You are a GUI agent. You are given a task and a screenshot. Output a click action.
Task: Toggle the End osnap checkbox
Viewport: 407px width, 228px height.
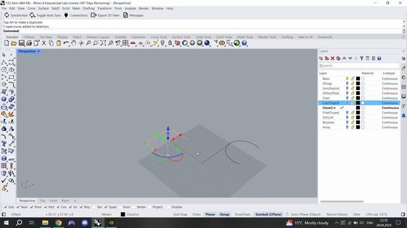(x=6, y=207)
